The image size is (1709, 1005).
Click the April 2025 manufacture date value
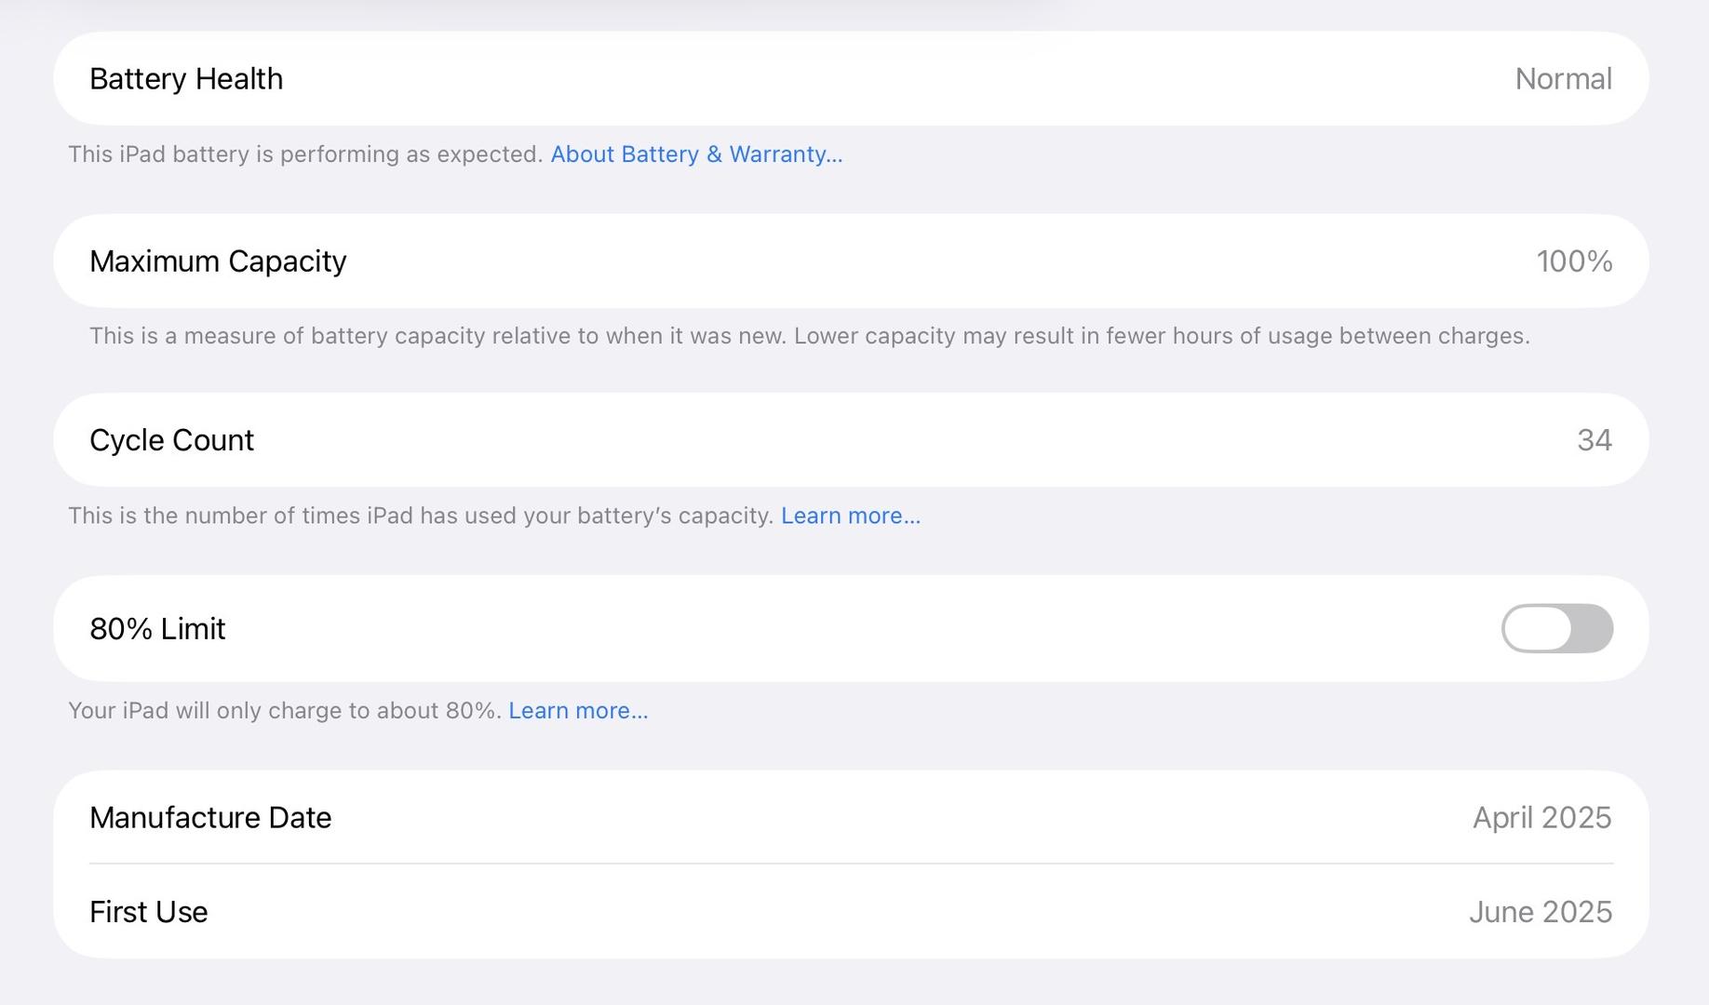click(1541, 818)
